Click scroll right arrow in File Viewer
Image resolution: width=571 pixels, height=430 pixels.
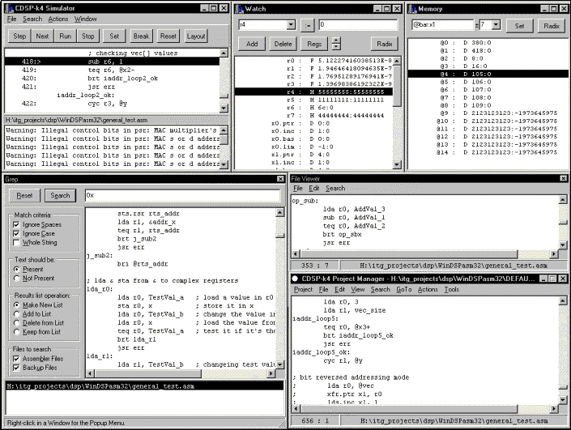554,253
